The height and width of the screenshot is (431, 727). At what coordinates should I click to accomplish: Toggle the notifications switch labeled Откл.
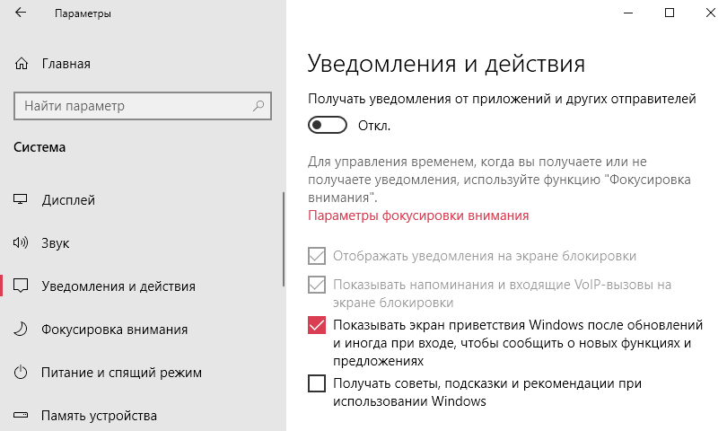point(328,126)
